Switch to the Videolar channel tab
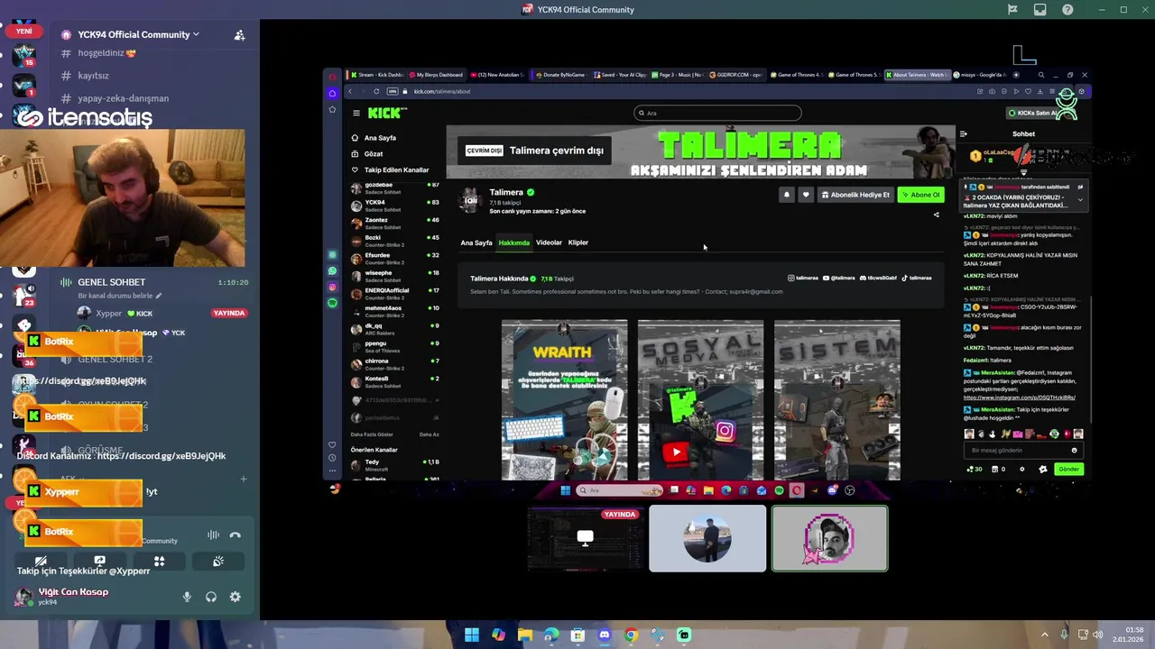The height and width of the screenshot is (649, 1155). 549,242
